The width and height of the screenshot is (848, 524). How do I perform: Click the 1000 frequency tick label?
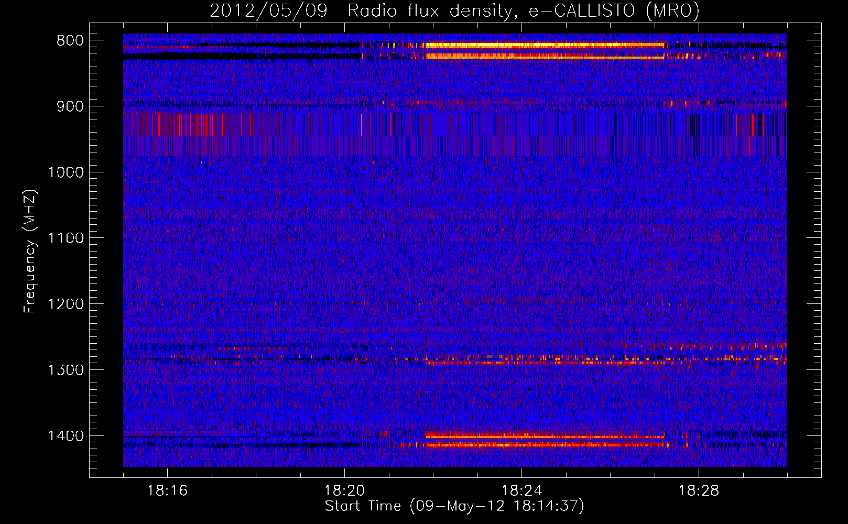tap(66, 172)
